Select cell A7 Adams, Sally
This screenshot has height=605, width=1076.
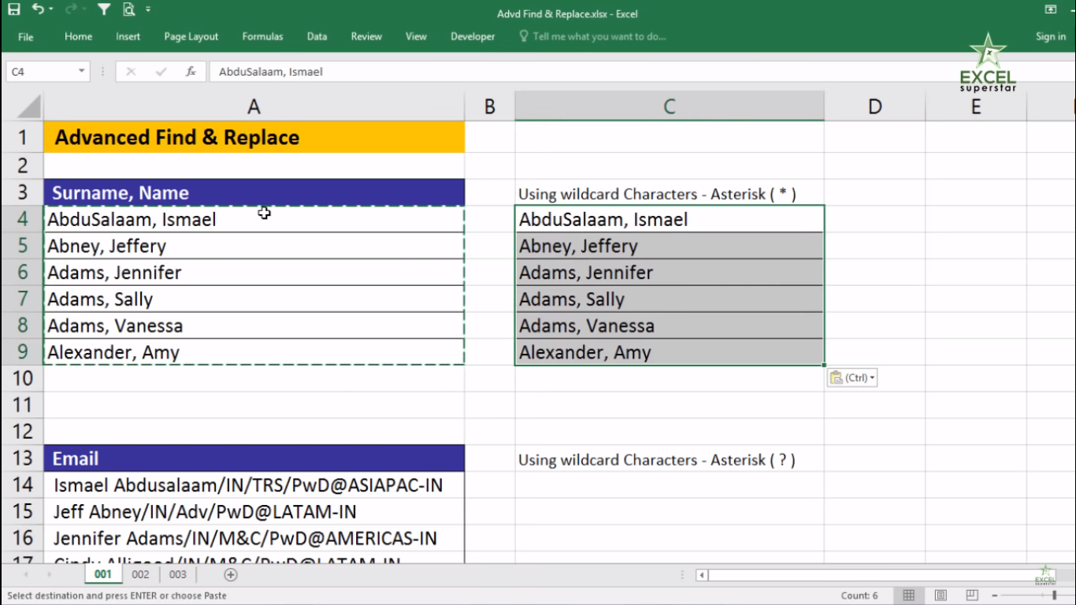254,299
